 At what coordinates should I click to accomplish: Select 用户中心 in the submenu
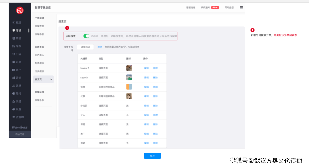(x=39, y=55)
